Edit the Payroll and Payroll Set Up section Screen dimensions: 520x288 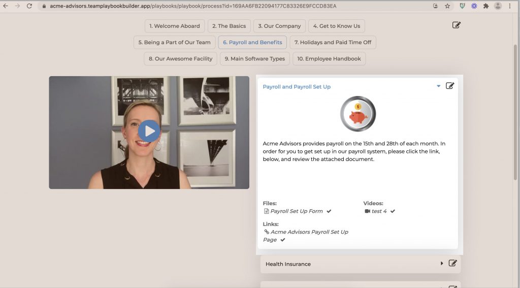coord(450,86)
